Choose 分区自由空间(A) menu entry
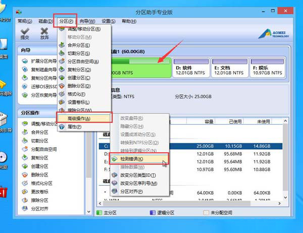 tap(84, 62)
